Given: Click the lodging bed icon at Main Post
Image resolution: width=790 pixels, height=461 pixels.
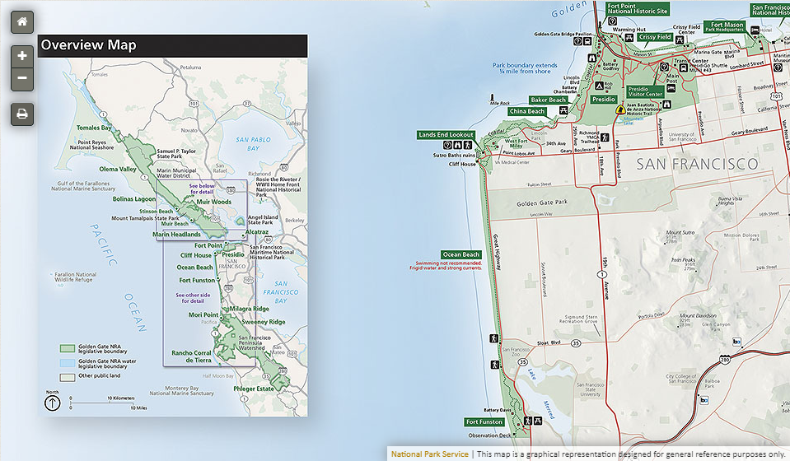Looking at the screenshot, I should pos(671,89).
